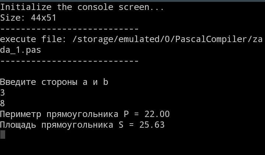Click the perimeter result 22.00
The width and height of the screenshot is (265, 155).
(x=157, y=114)
